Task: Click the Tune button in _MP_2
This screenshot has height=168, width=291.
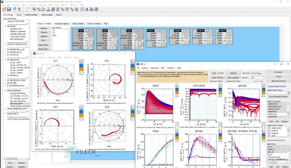Action: click(214, 73)
